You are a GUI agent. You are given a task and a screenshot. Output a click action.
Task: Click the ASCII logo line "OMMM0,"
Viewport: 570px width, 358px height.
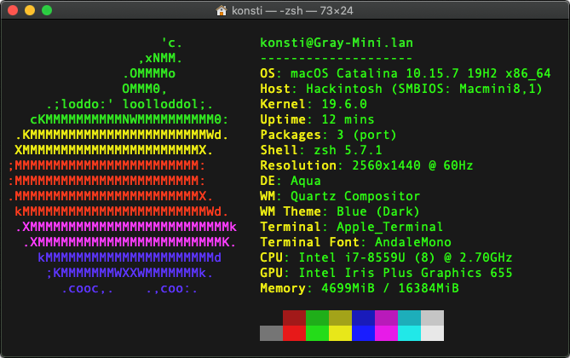pos(145,89)
